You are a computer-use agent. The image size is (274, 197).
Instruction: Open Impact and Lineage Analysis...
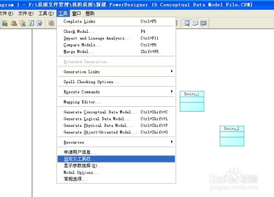(x=116, y=38)
